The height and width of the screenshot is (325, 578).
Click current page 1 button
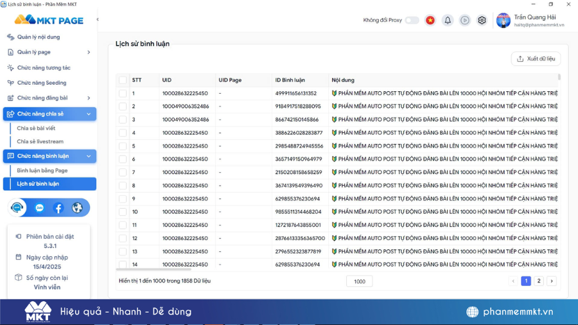526,281
